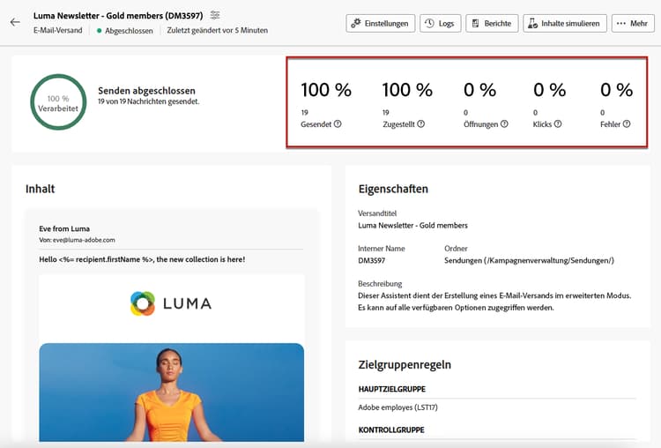Screen dimensions: 661x448
Task: Click help icon next to Öffnungen
Action: pos(504,124)
